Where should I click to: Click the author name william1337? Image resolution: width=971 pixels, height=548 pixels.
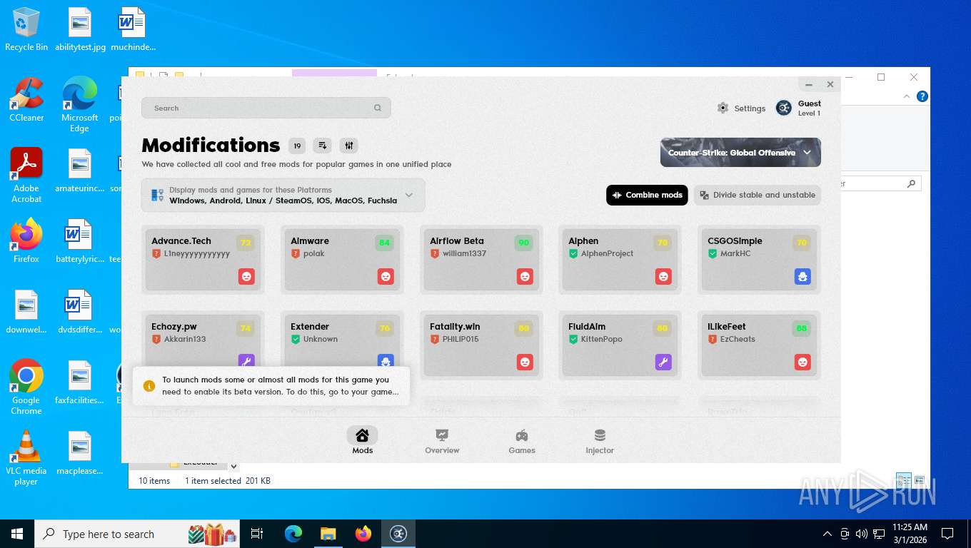464,253
